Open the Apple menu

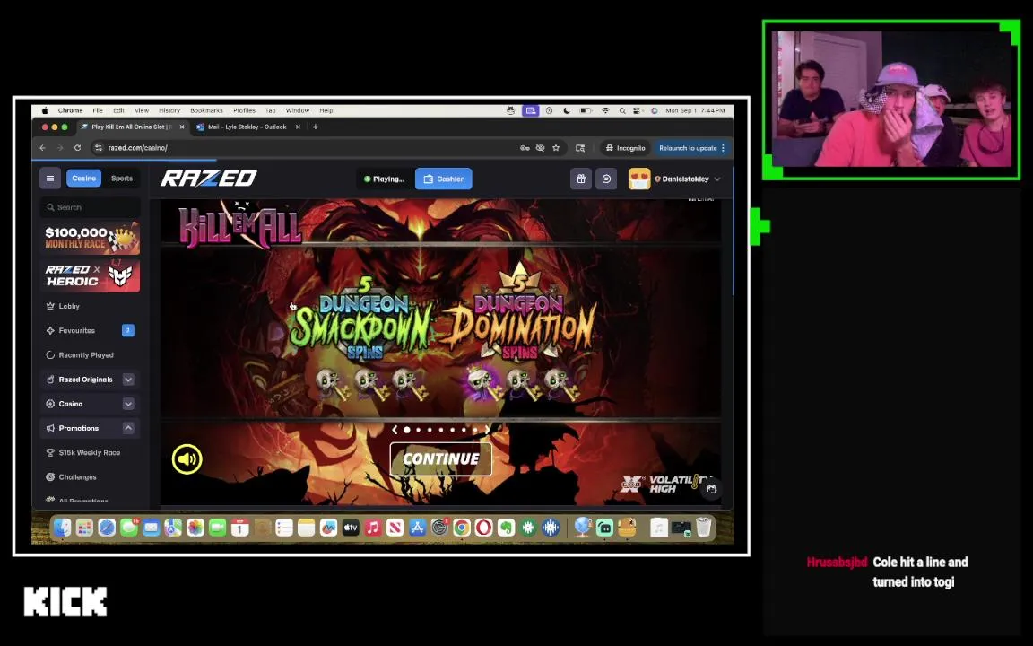click(x=45, y=110)
